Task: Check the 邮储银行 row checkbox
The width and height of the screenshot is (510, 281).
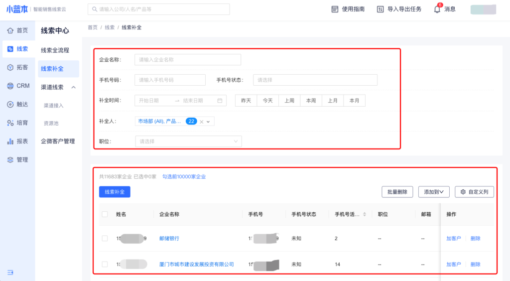Action: 105,238
